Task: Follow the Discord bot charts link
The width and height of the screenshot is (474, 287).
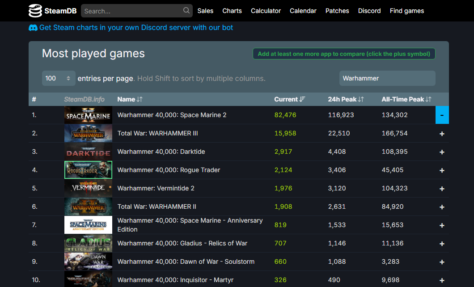Action: click(136, 27)
